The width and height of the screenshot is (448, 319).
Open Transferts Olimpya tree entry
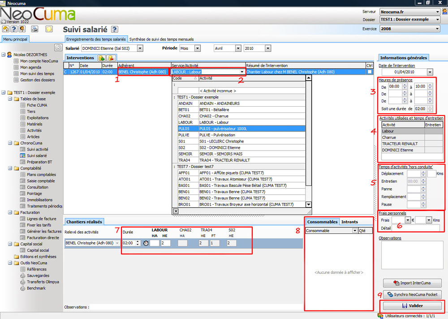click(43, 282)
